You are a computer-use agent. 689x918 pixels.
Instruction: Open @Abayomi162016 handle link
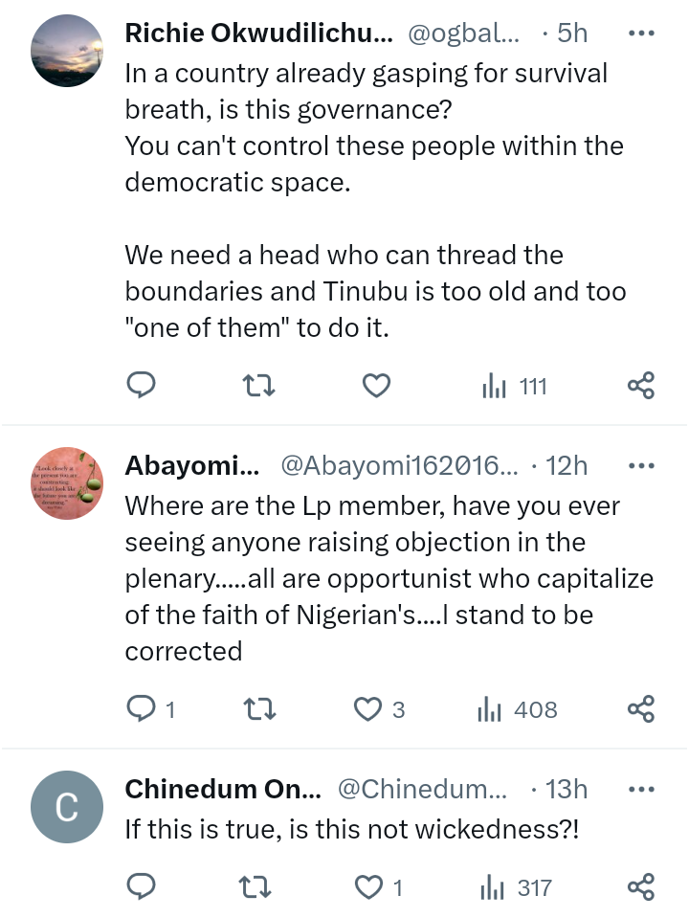pyautogui.click(x=398, y=466)
